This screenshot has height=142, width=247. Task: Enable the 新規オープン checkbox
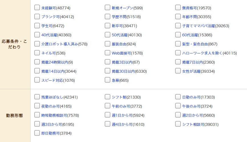108,8
